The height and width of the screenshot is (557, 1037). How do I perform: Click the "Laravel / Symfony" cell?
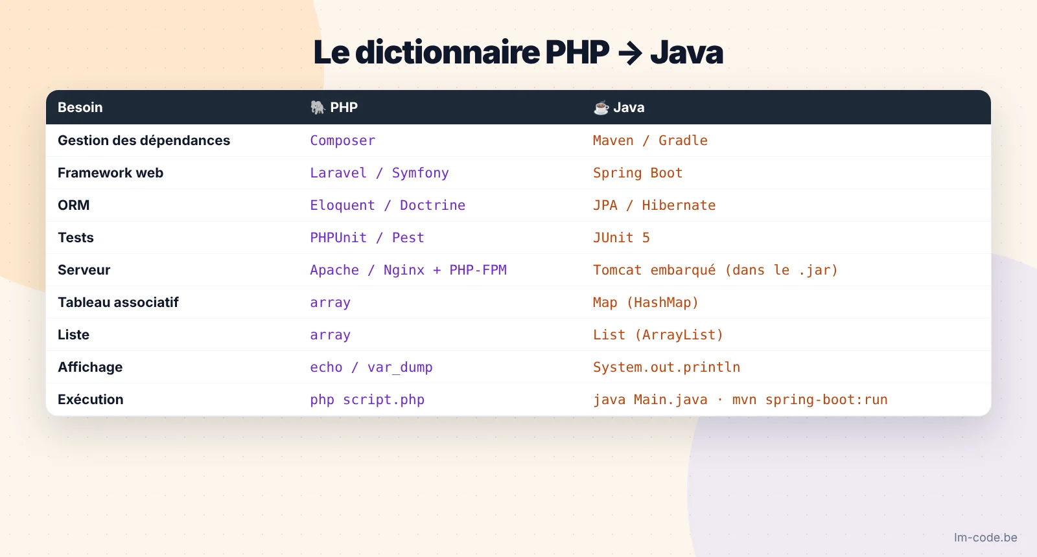379,173
